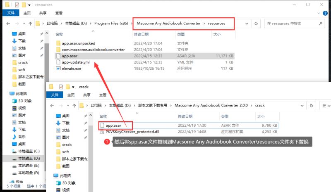Click Macsome Any Audiobook Converter 2.0.0 breadcrumb
The height and width of the screenshot is (192, 331).
click(x=211, y=105)
